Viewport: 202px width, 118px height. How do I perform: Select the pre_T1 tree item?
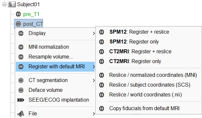31,14
